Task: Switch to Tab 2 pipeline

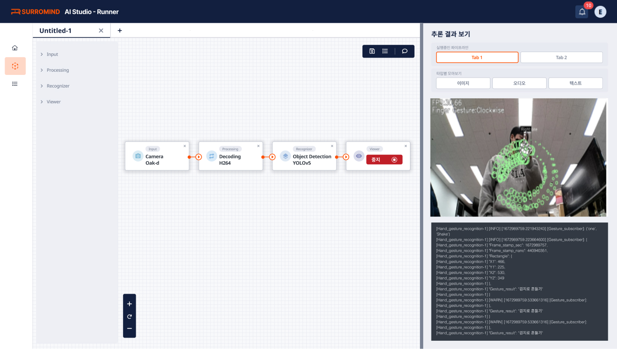Action: click(561, 58)
